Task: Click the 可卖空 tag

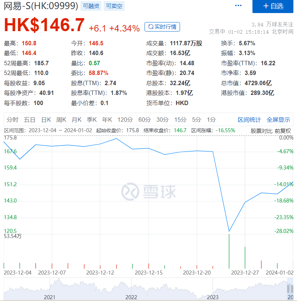Action: (x=114, y=6)
